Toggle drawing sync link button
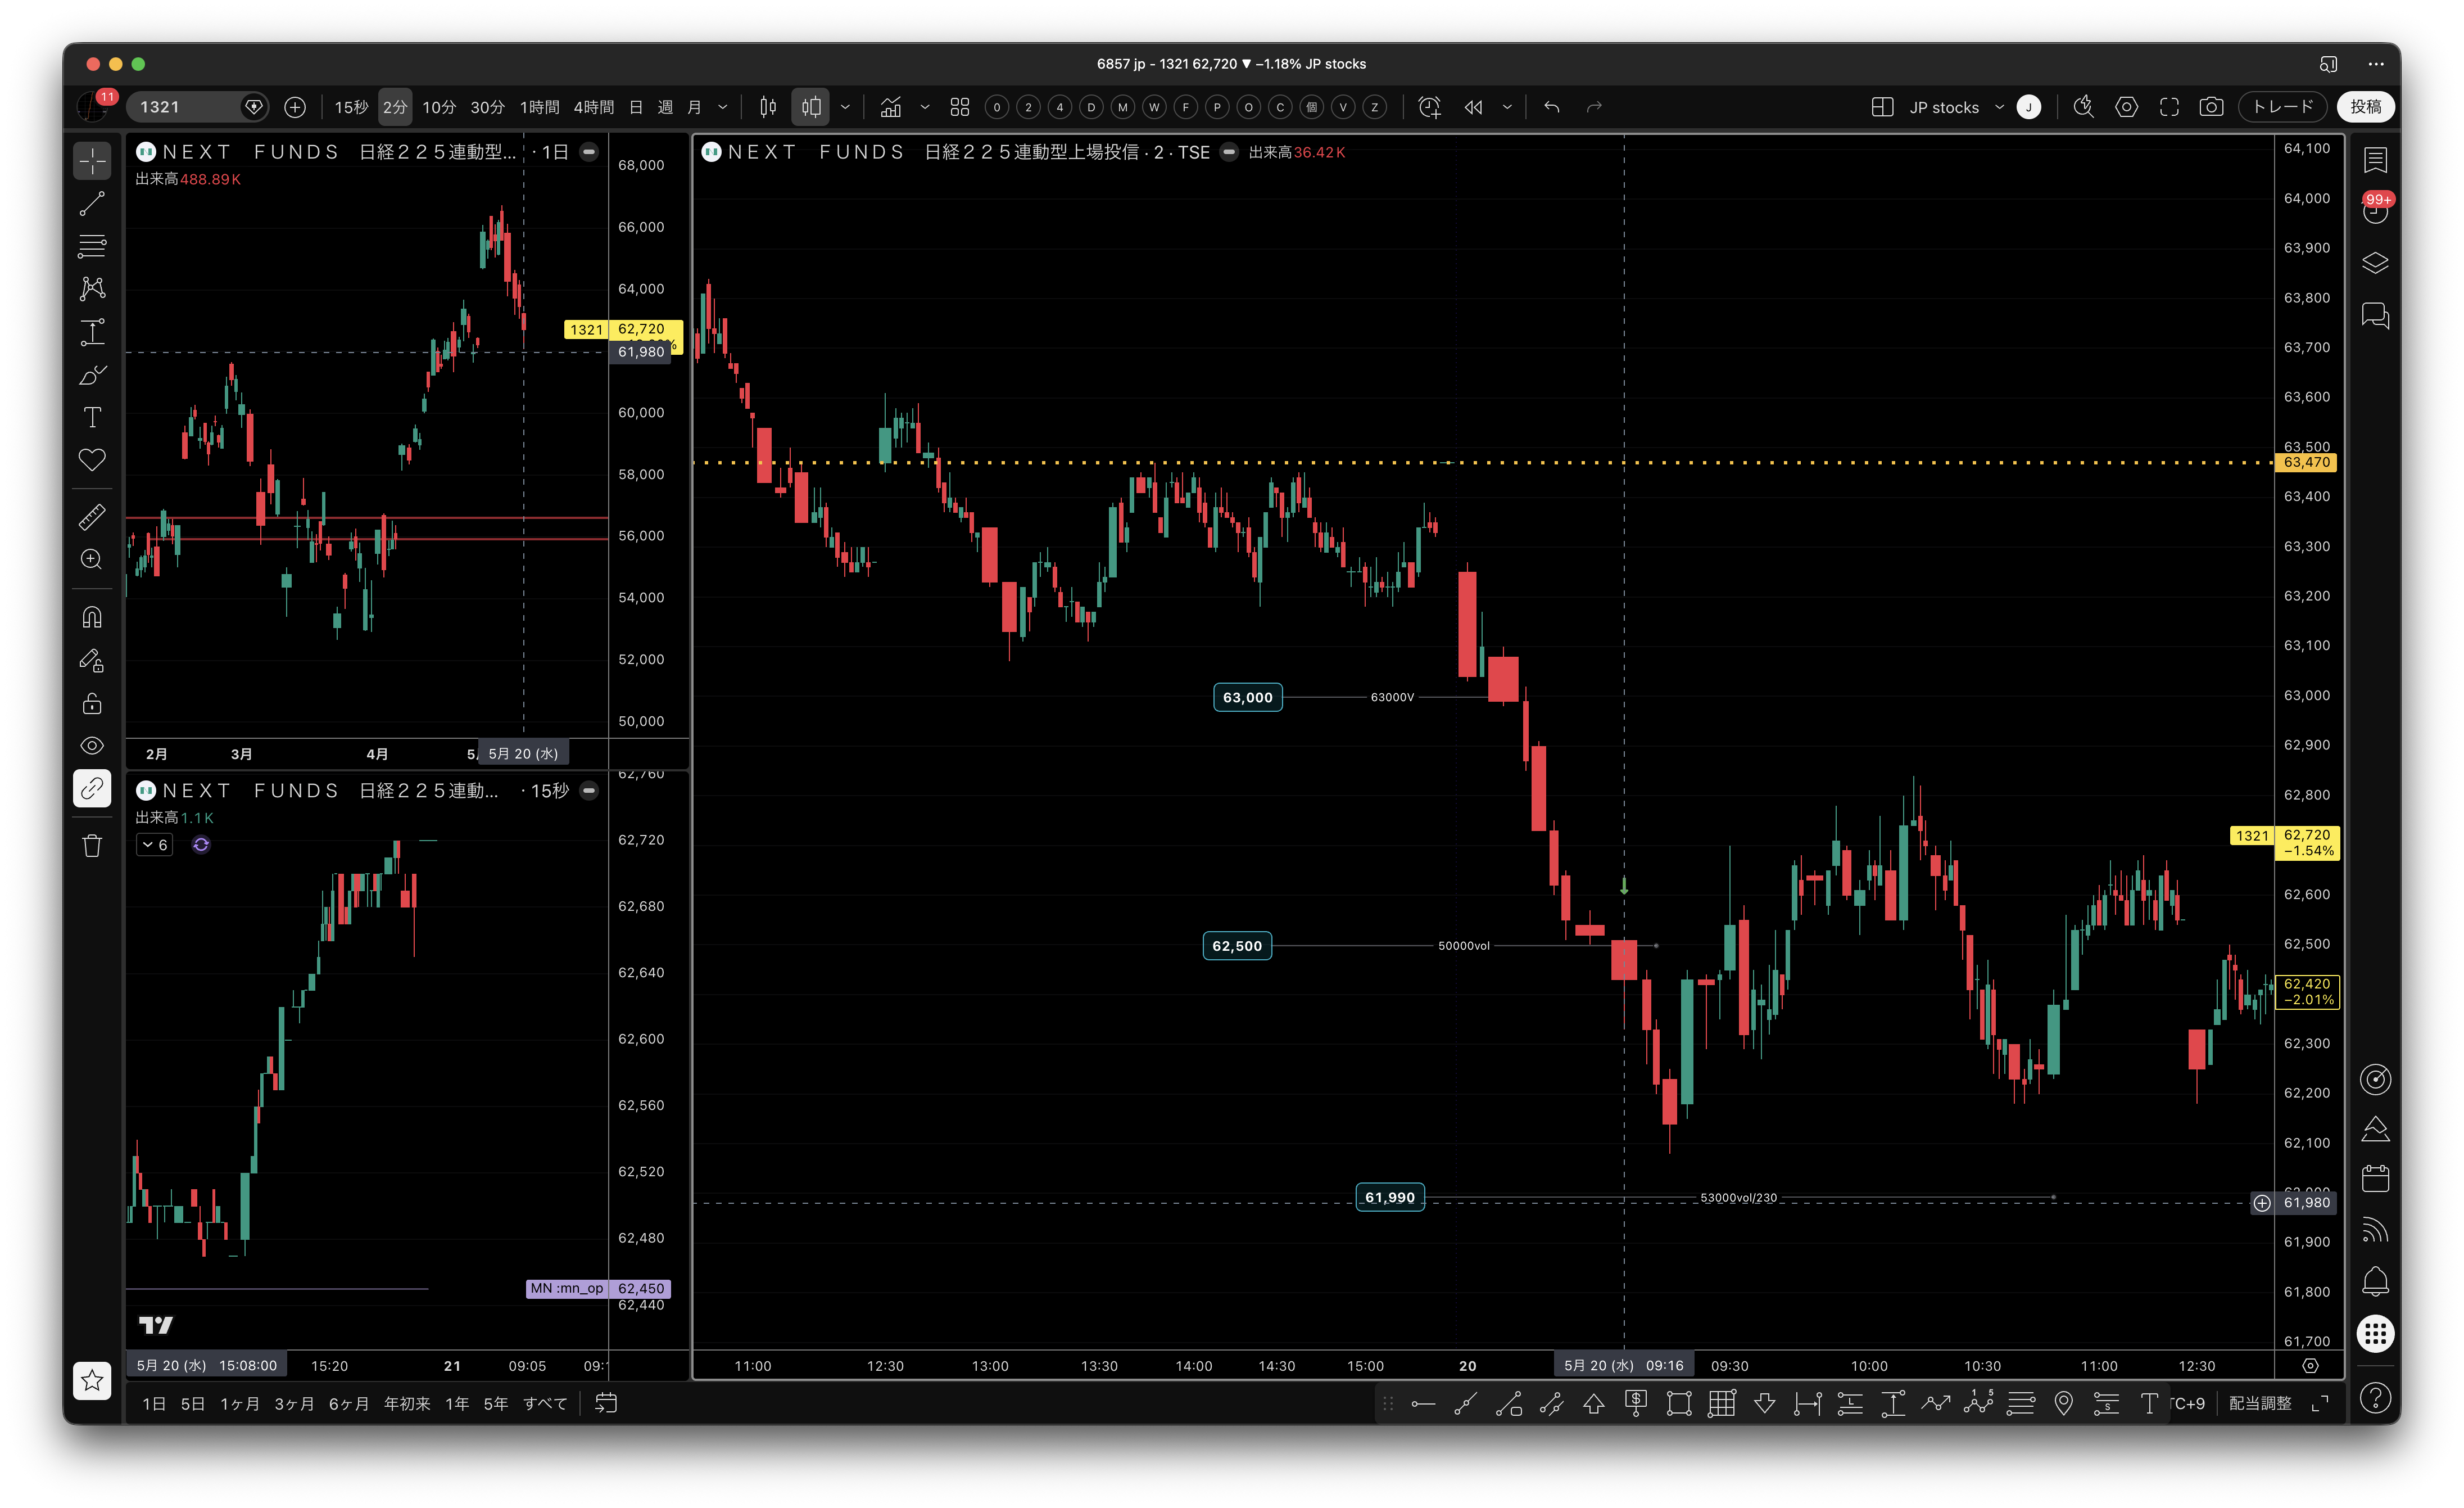Screen dimensions: 2464x1508 92,789
